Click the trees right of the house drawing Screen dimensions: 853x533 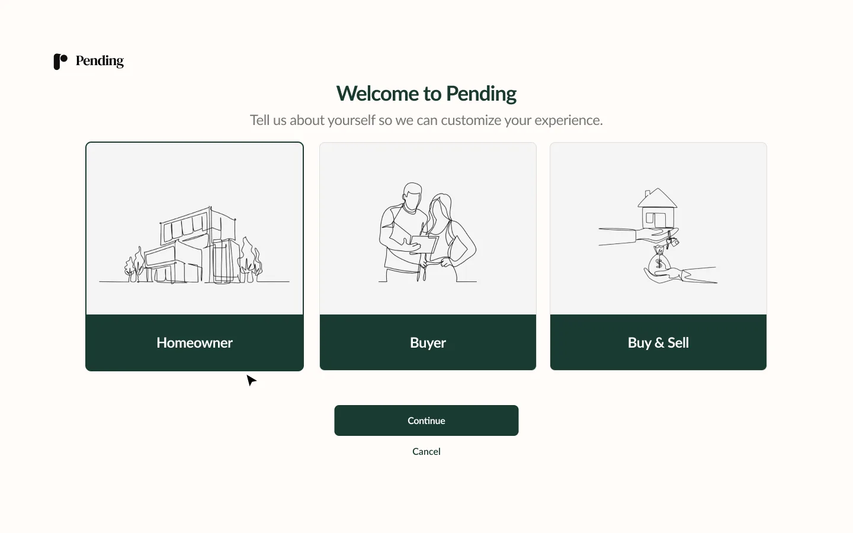250,261
